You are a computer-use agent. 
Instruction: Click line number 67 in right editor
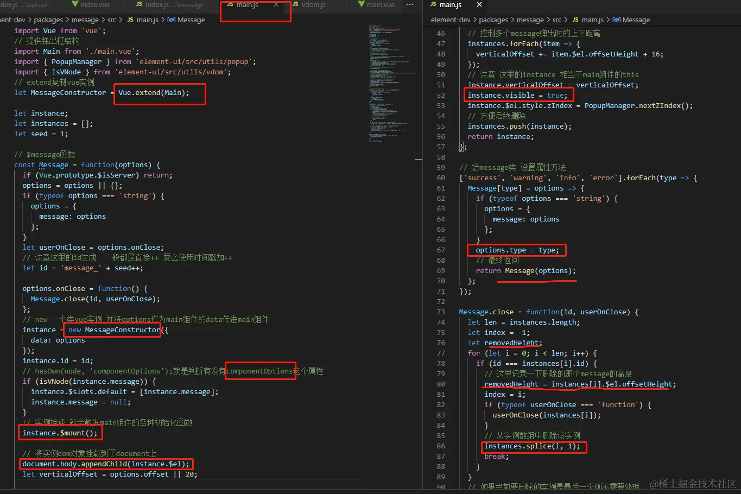point(440,250)
